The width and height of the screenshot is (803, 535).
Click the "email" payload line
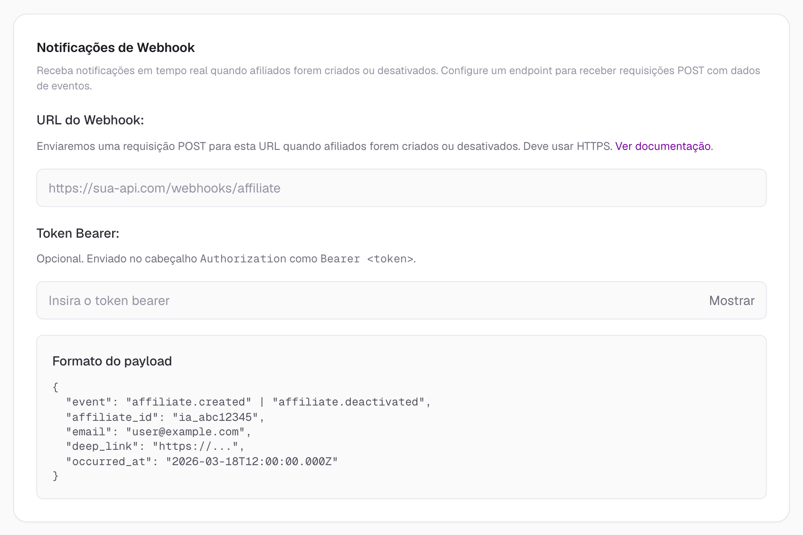(x=159, y=431)
